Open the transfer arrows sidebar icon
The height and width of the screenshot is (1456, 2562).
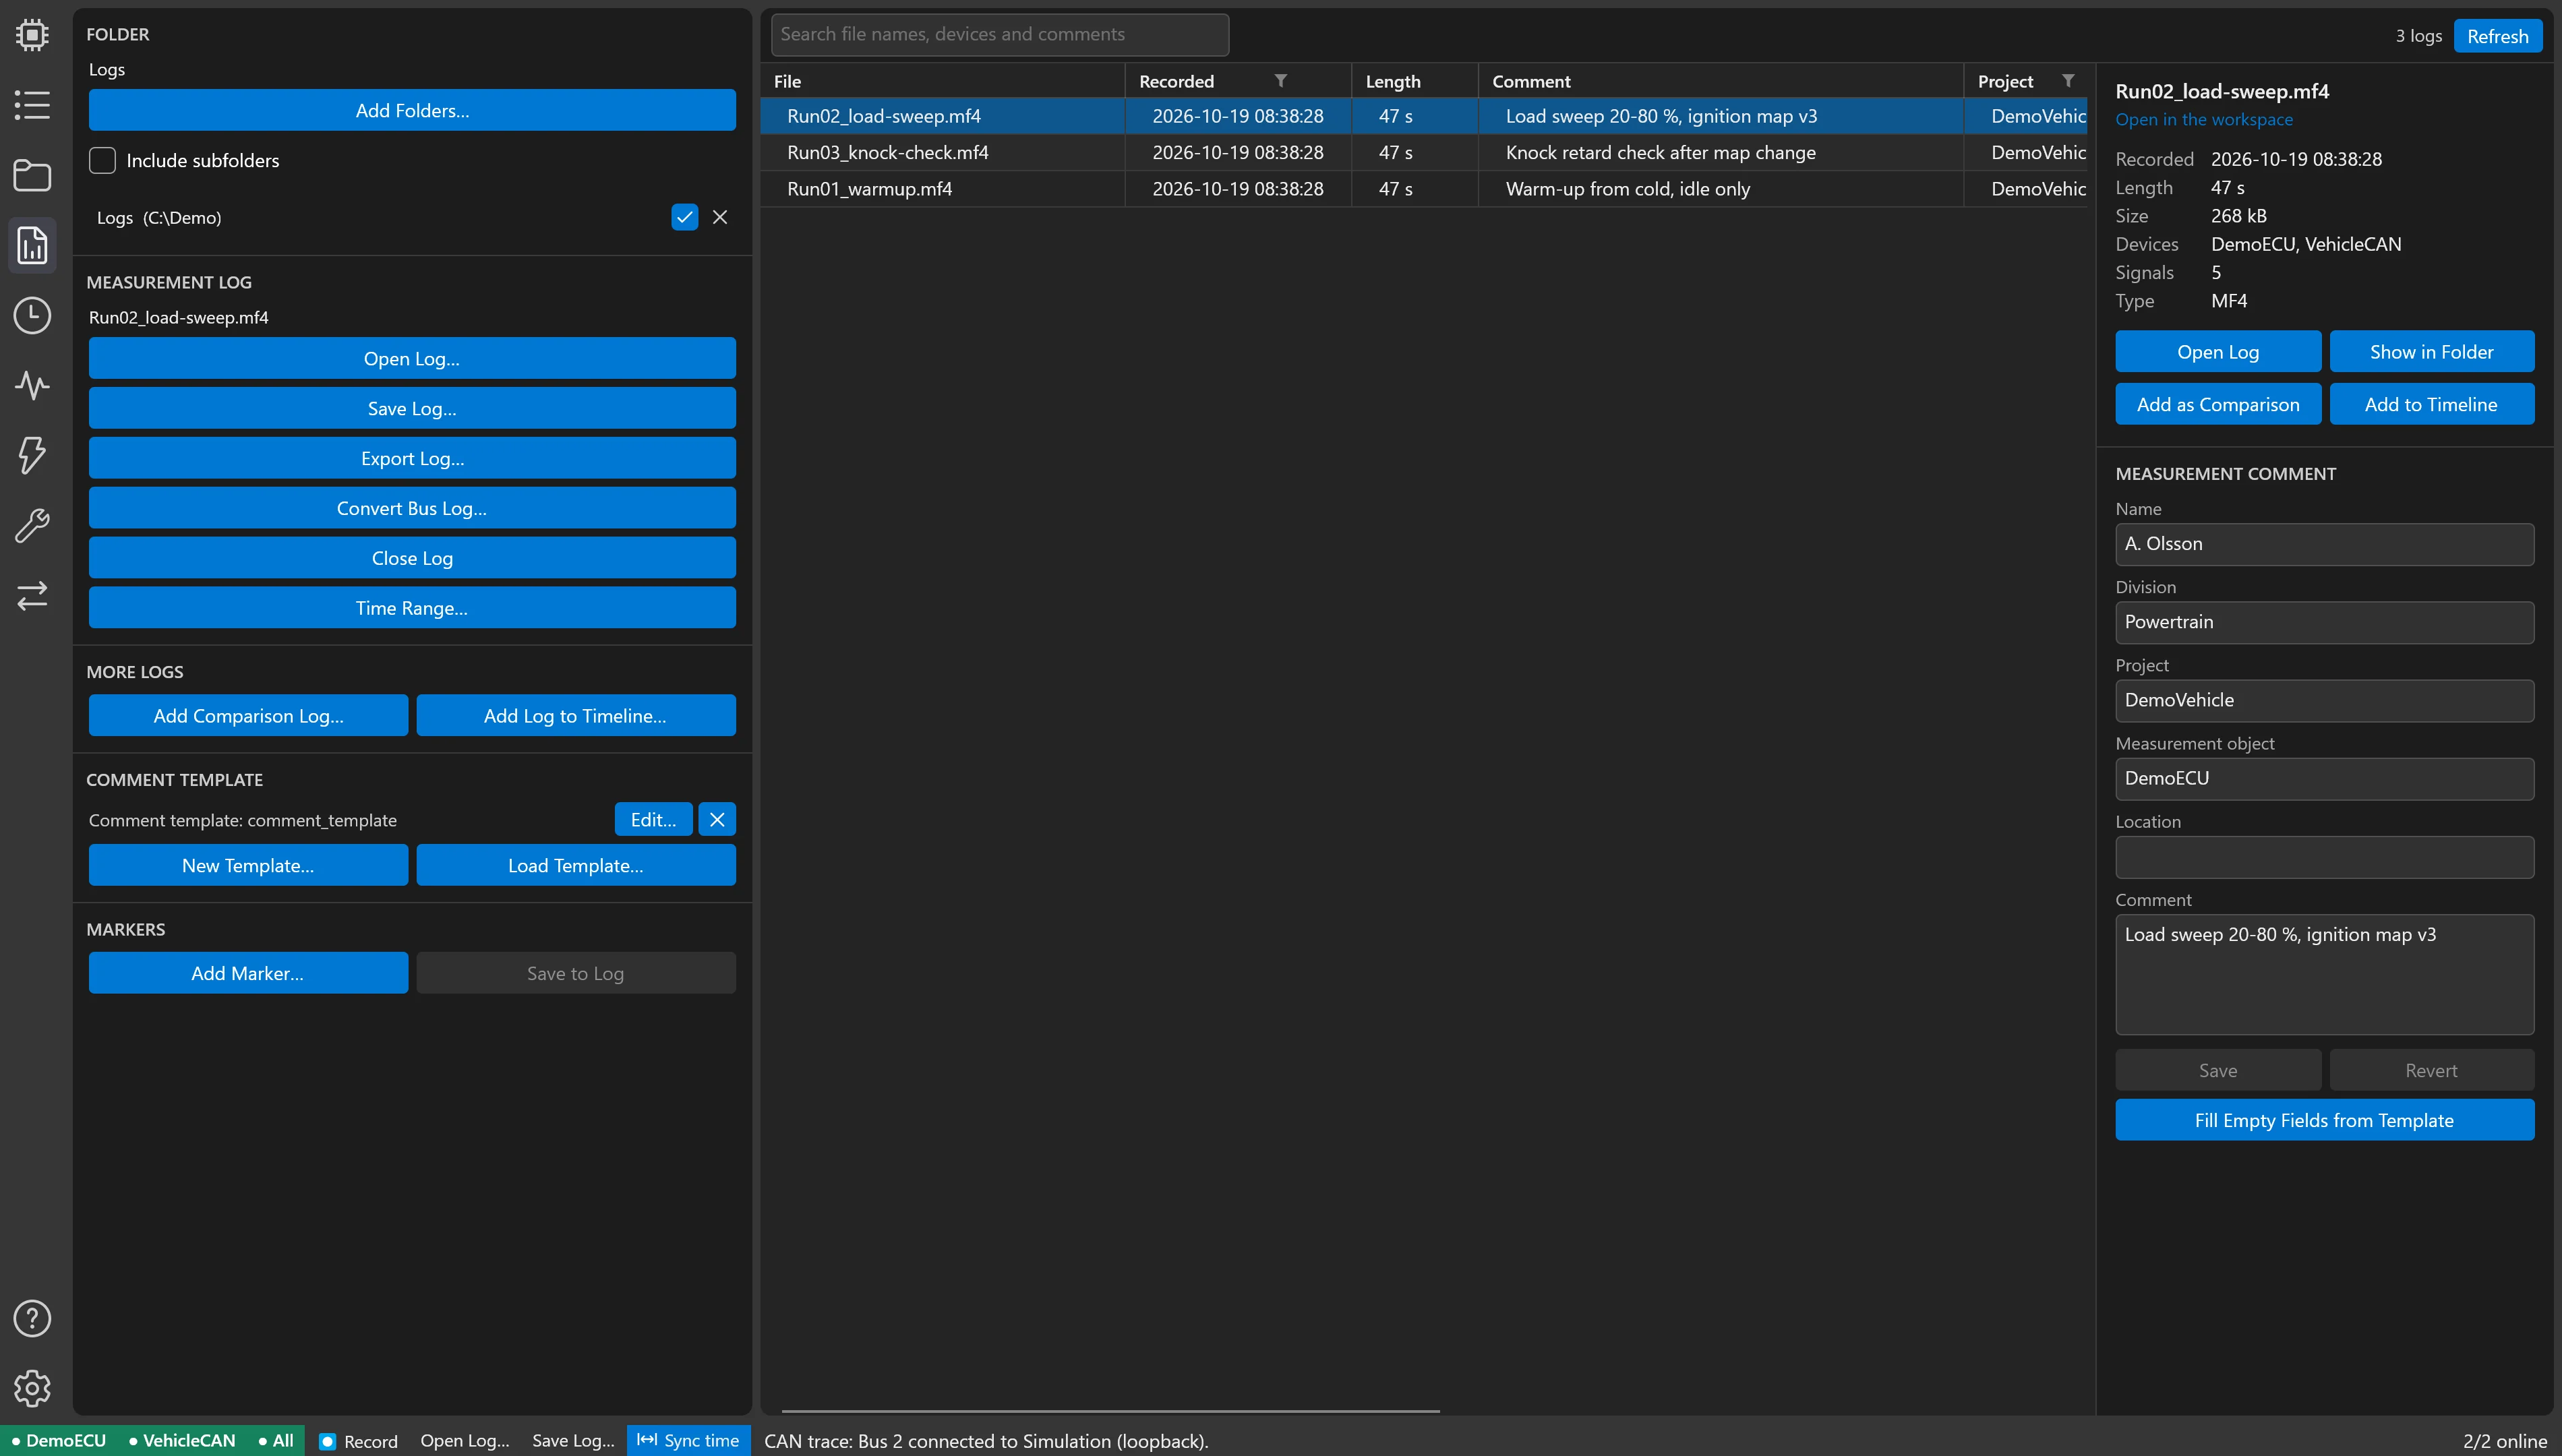pyautogui.click(x=32, y=595)
